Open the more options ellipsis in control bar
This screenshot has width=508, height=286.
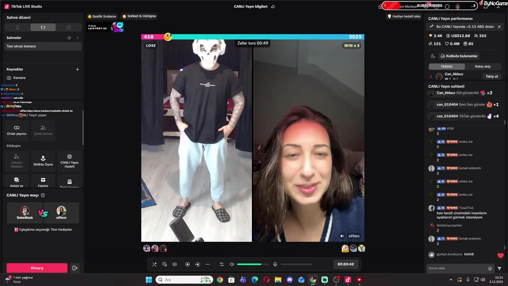point(208,265)
